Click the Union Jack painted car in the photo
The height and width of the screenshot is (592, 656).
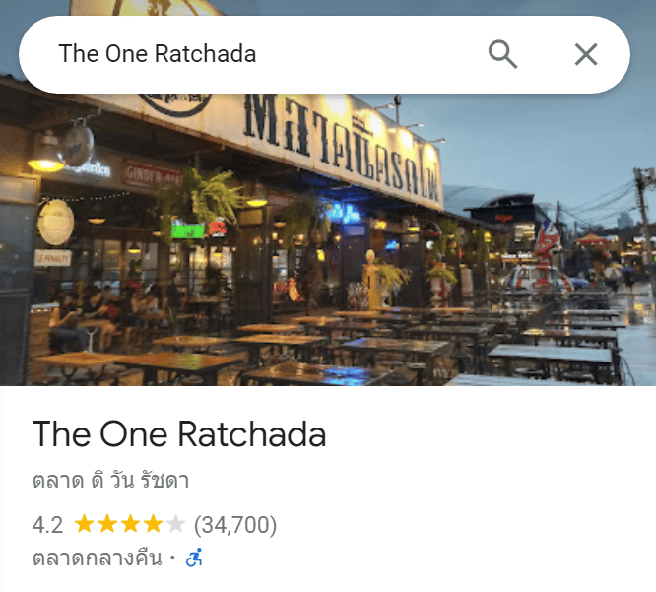[538, 278]
